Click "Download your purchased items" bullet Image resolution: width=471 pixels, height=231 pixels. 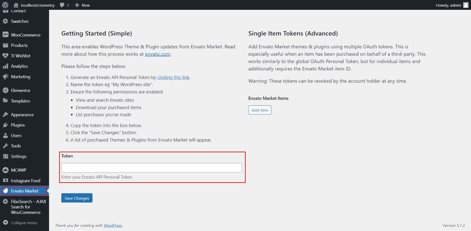[x=109, y=108]
